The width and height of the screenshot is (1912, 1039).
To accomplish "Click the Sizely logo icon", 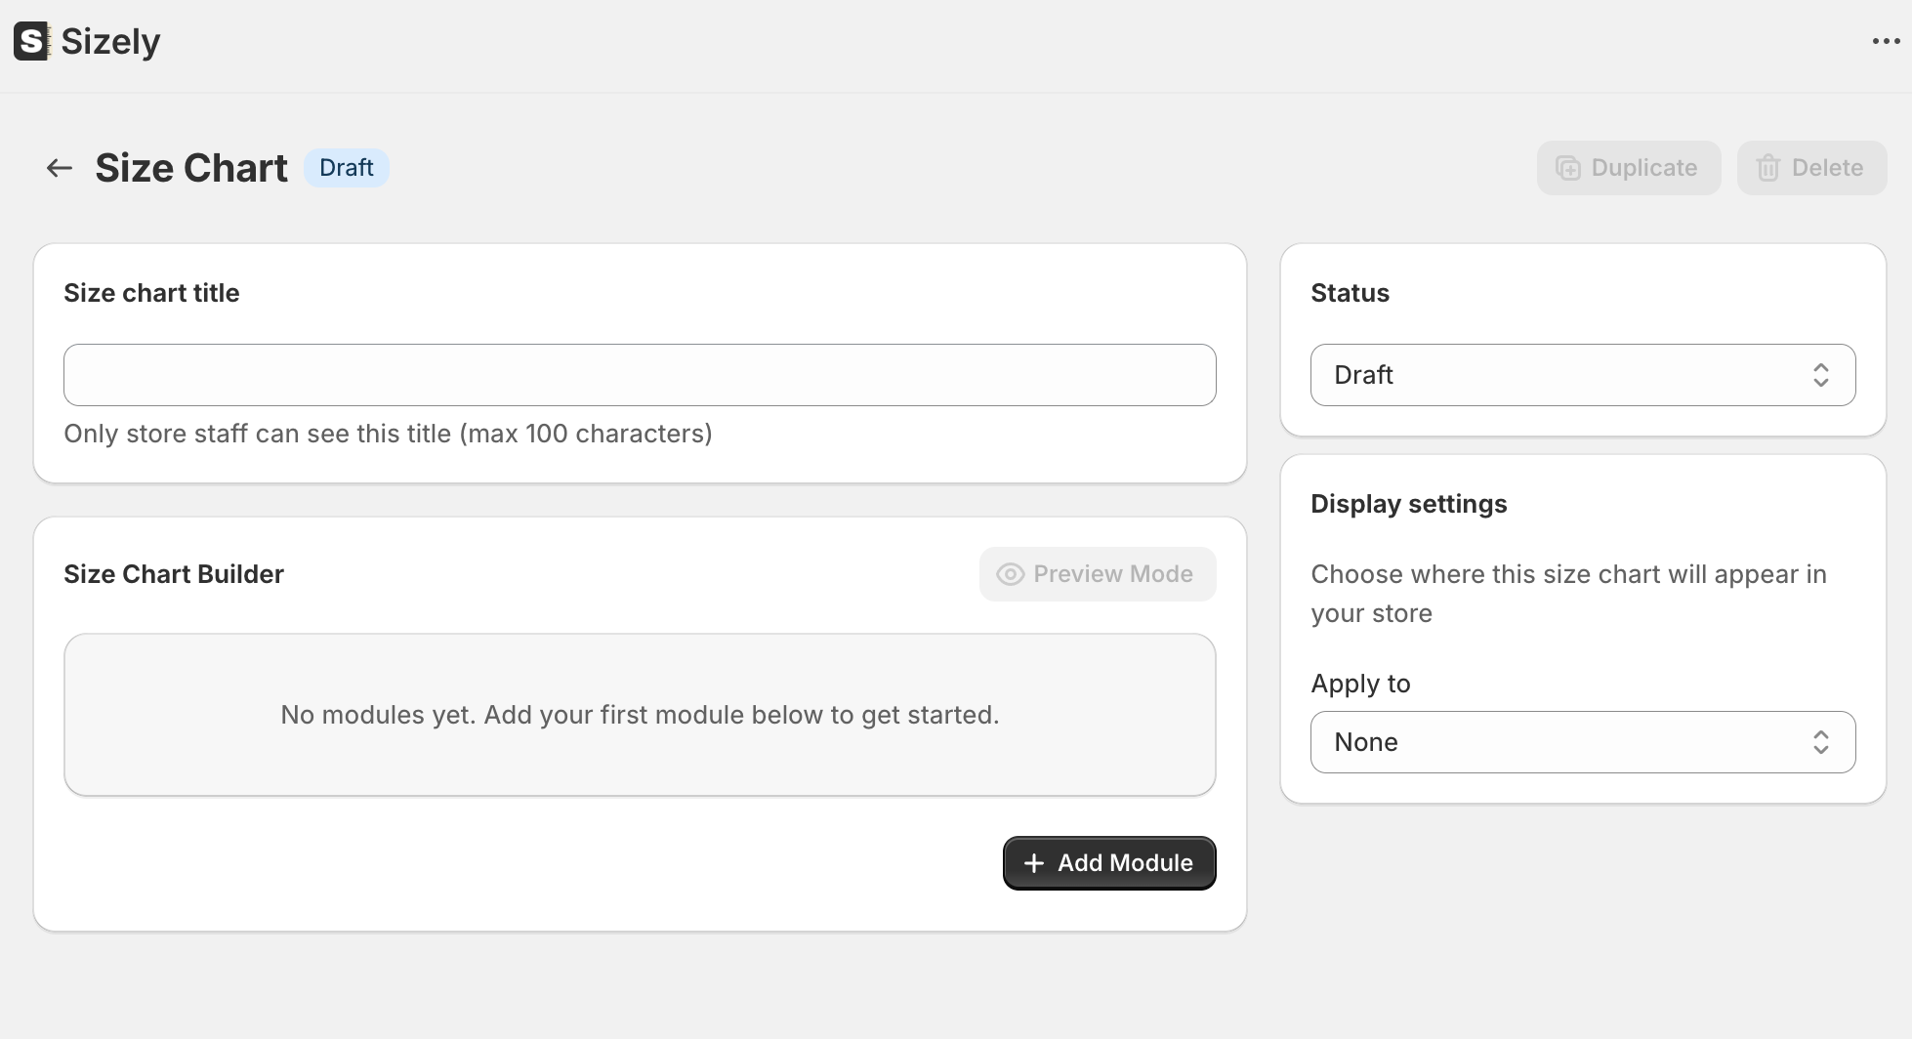I will [31, 42].
